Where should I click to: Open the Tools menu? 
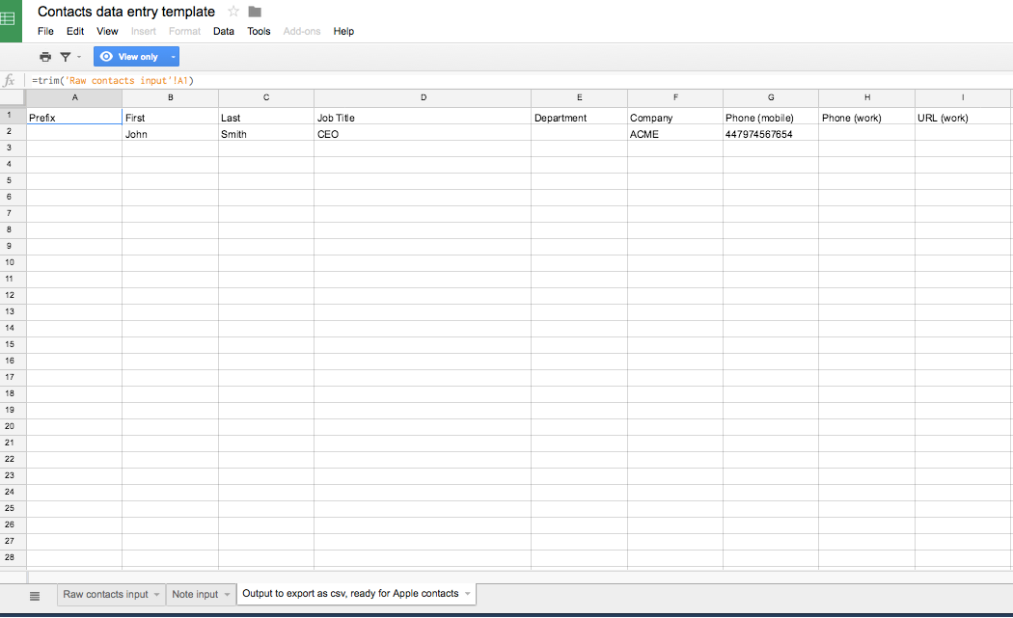click(259, 31)
